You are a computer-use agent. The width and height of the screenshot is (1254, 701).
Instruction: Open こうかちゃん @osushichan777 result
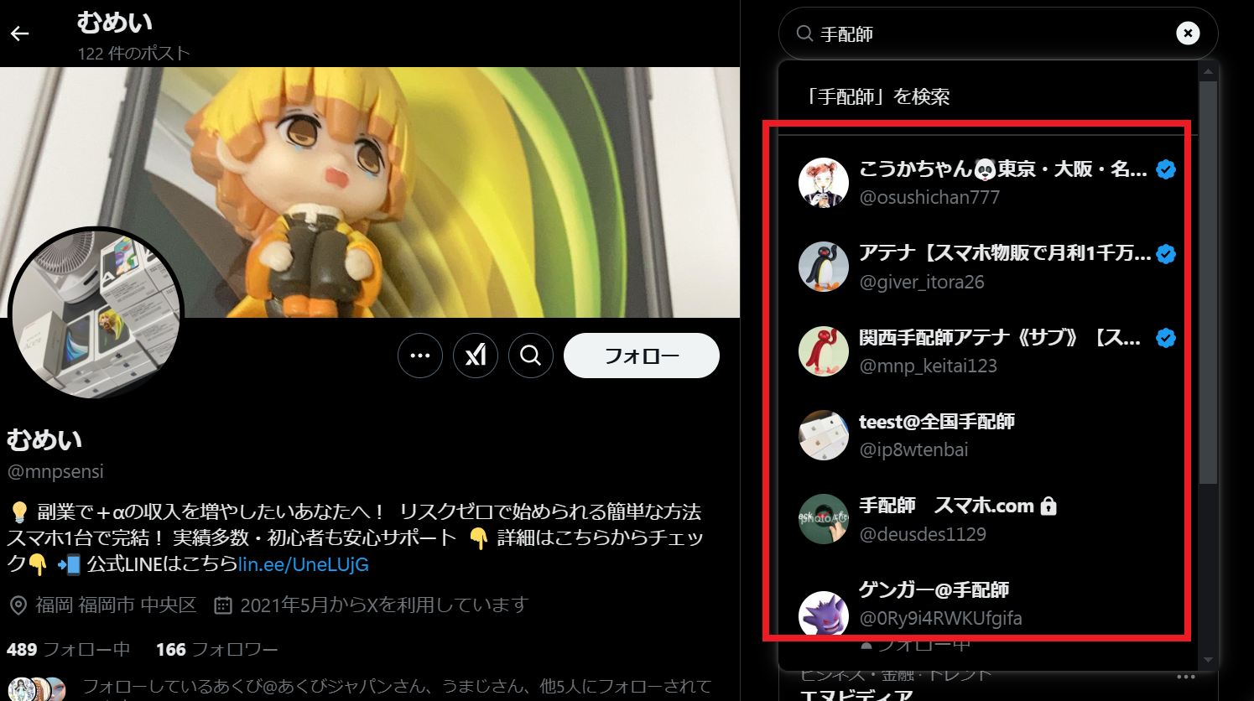click(988, 182)
